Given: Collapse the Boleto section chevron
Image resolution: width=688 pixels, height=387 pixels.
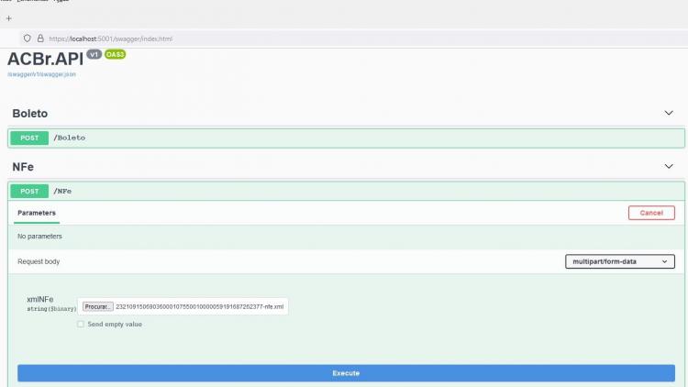Looking at the screenshot, I should click(x=668, y=113).
